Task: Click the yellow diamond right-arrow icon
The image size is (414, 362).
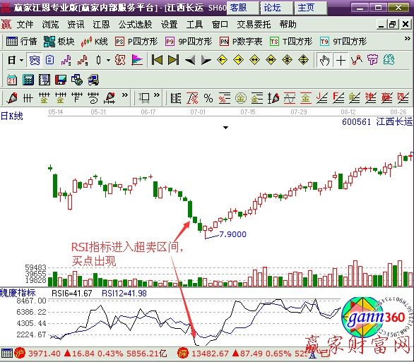Action: [x=238, y=60]
